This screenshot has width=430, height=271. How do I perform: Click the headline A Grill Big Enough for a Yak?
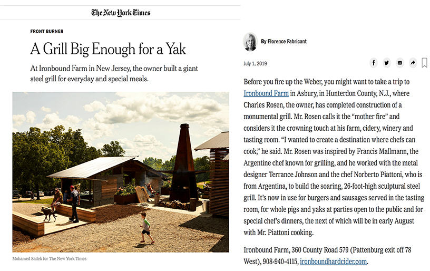pyautogui.click(x=108, y=49)
